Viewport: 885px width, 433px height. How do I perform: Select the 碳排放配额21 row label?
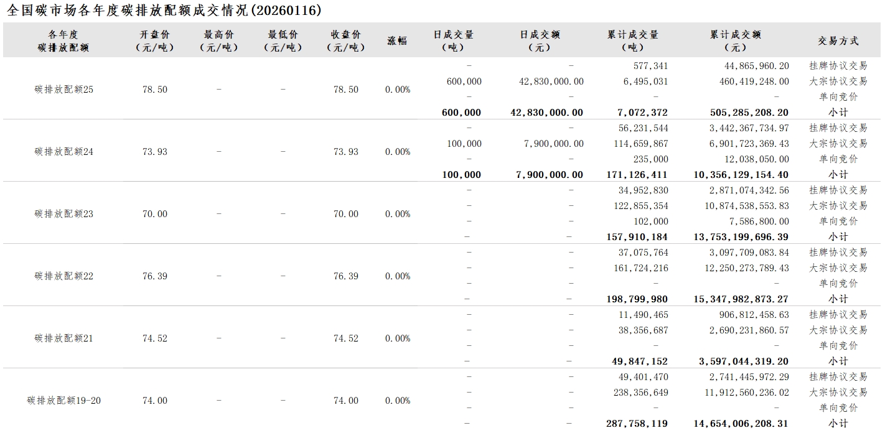coord(64,338)
